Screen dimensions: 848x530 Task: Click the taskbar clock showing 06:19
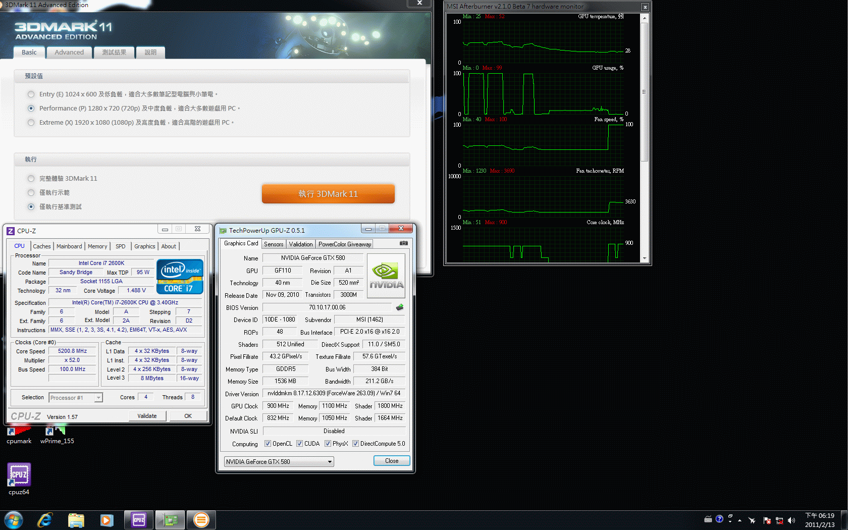tap(820, 520)
